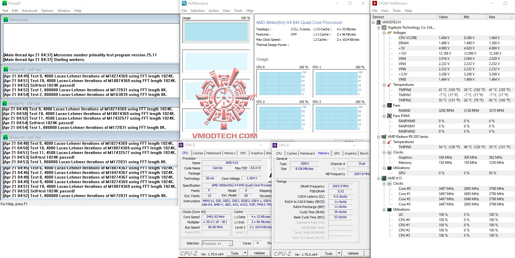
Task: Click the AMD Radeon R9 200 Series card icon
Action: point(384,137)
